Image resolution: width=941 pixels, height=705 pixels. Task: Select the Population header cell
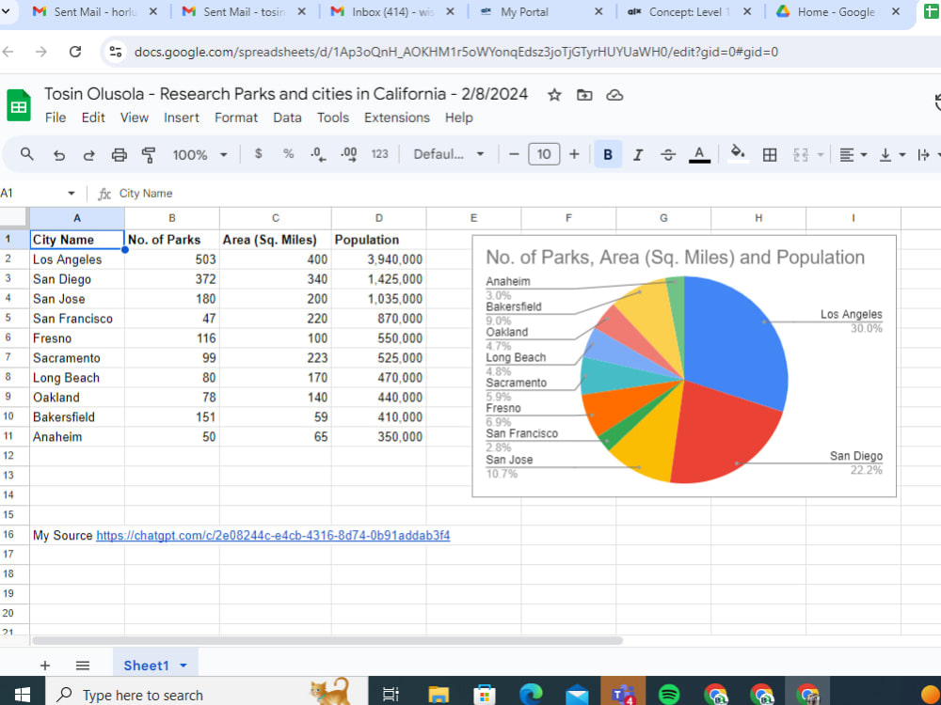pos(378,240)
